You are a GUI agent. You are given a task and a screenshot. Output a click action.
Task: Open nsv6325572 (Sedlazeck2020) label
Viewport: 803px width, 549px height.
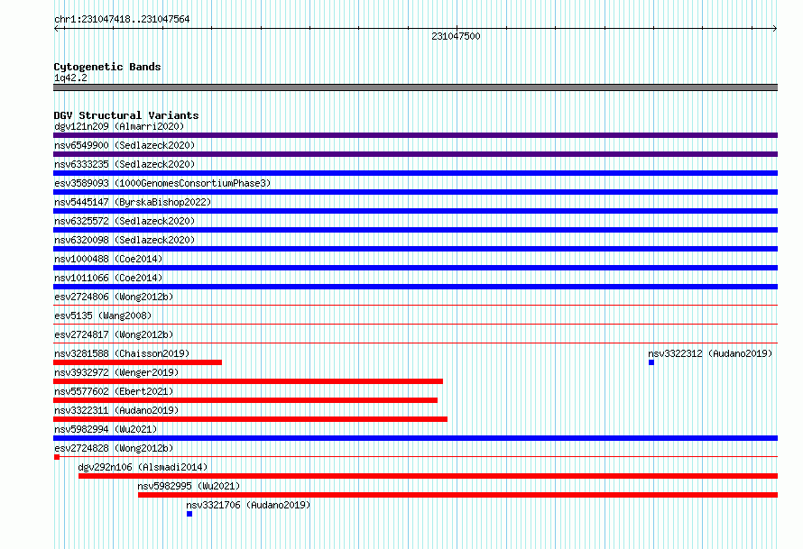125,221
